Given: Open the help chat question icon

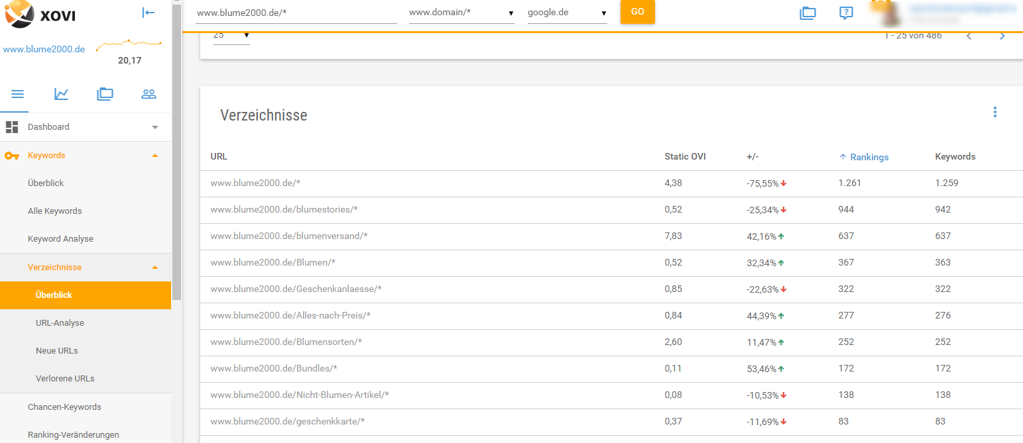Looking at the screenshot, I should tap(846, 13).
